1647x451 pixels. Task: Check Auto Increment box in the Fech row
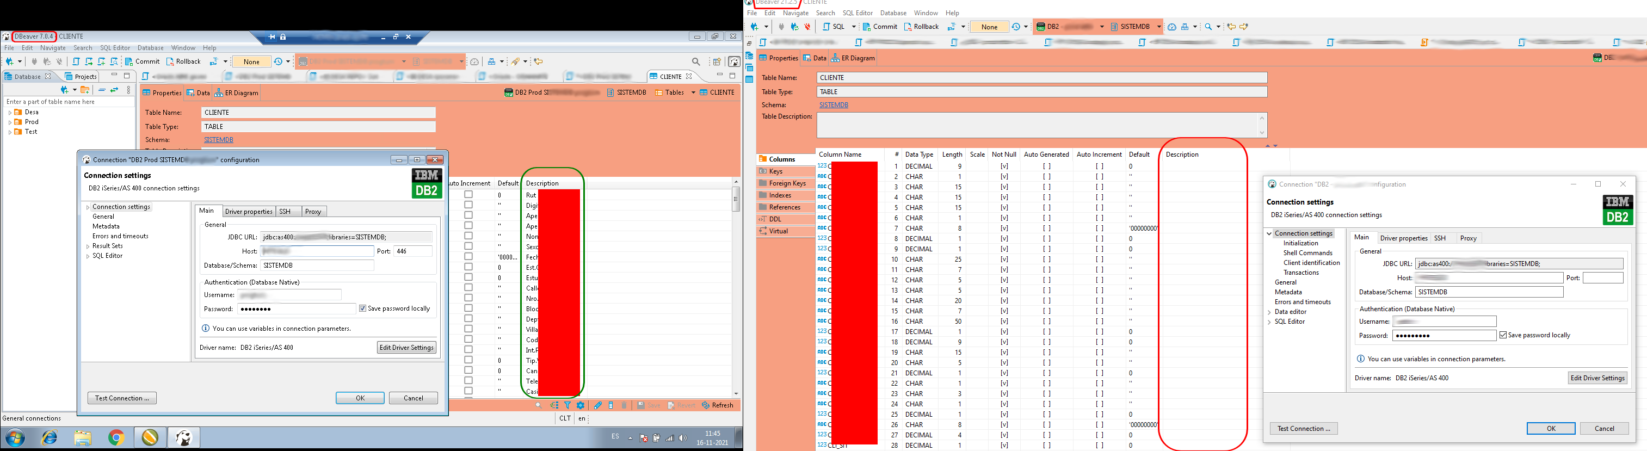click(x=468, y=257)
